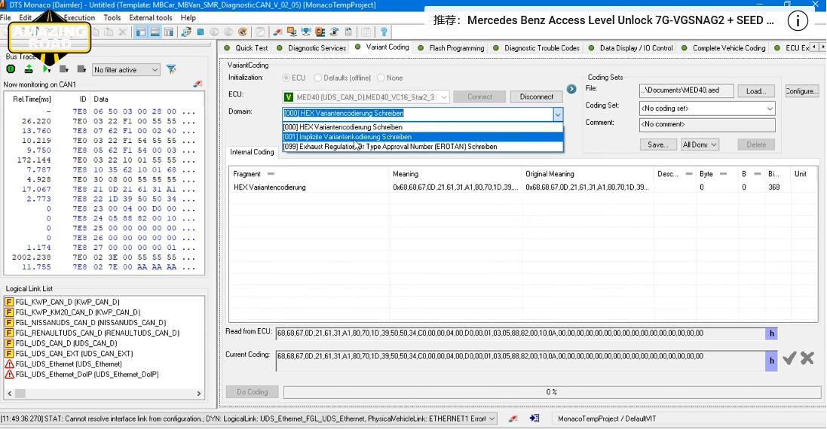Open the ECU MED40 selection dropdown
The width and height of the screenshot is (827, 429).
[444, 97]
